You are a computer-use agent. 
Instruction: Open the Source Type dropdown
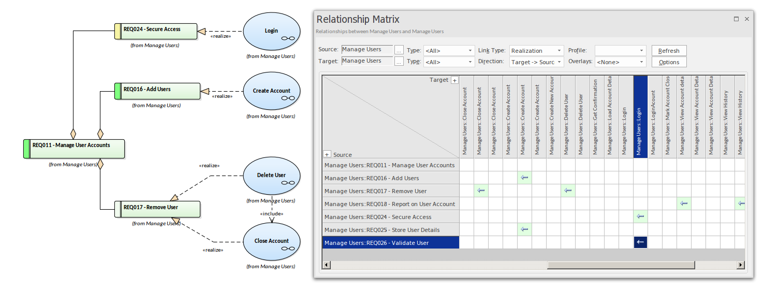tap(449, 50)
